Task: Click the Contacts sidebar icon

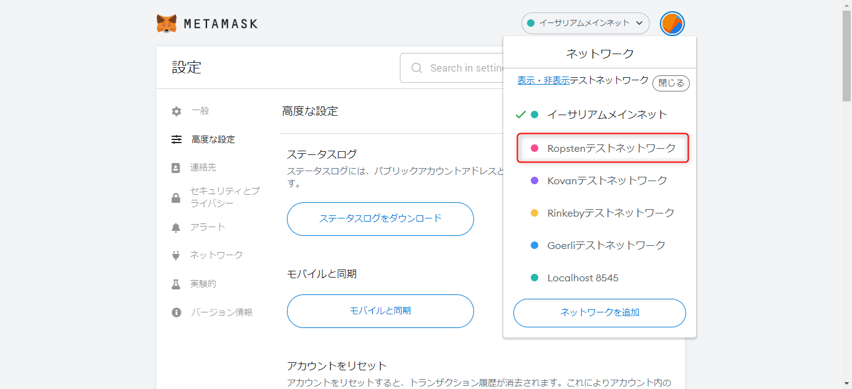Action: 177,168
